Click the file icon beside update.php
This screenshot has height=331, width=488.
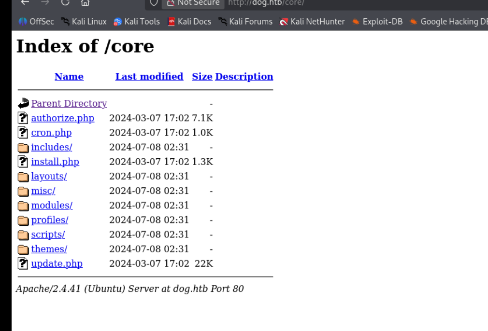(23, 264)
